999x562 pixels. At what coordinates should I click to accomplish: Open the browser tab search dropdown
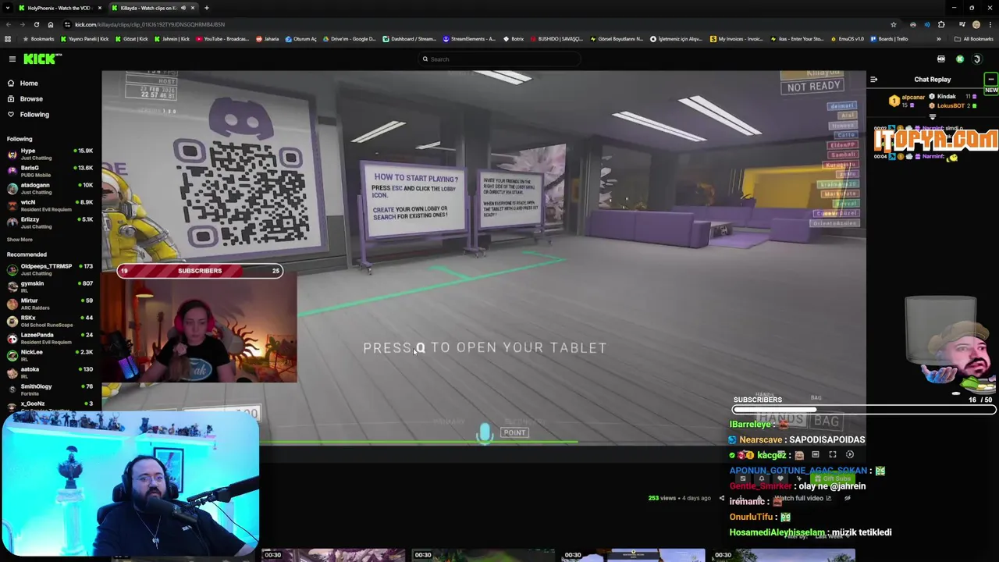pos(7,8)
